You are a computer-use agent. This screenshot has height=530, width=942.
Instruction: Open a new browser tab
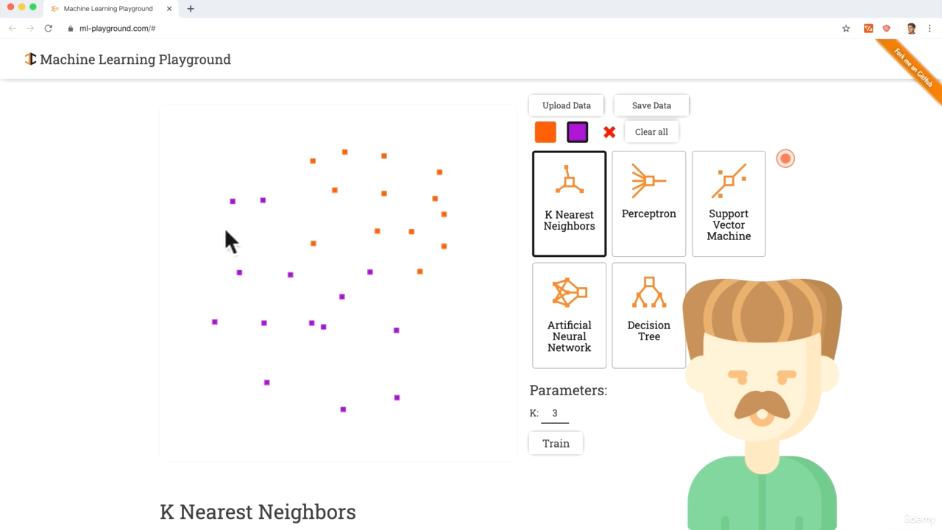click(x=191, y=9)
